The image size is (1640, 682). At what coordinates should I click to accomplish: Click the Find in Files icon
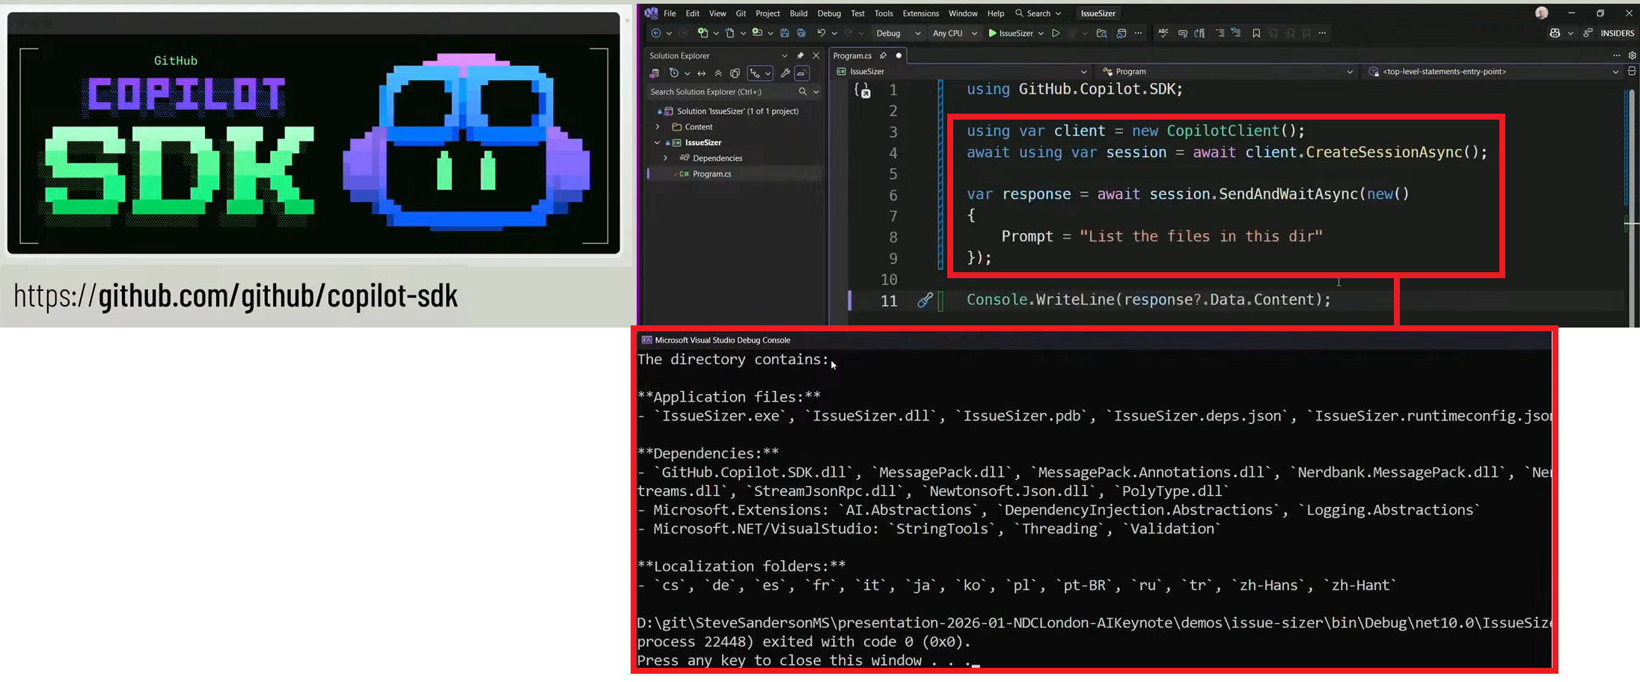1101,33
